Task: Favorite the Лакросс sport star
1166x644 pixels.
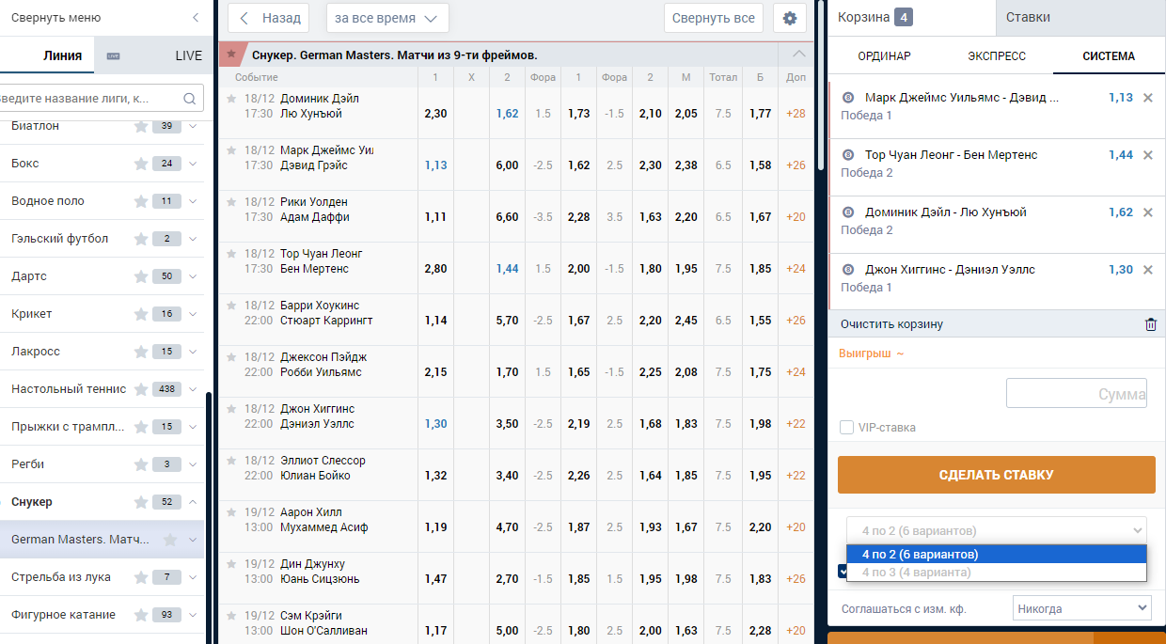Action: coord(141,352)
